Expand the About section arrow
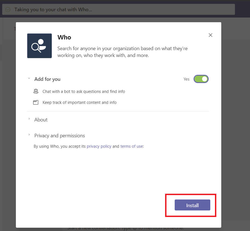This screenshot has width=250, height=231. point(29,119)
